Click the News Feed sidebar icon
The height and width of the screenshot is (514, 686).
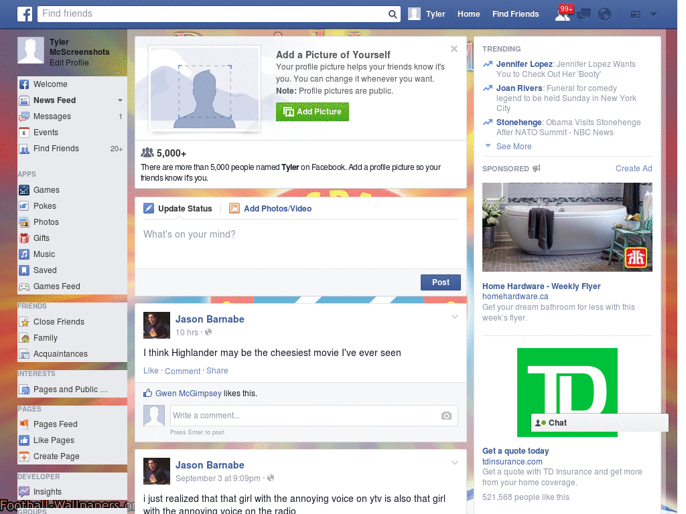coord(24,100)
